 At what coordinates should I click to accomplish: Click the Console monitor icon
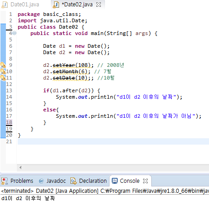point(114,181)
